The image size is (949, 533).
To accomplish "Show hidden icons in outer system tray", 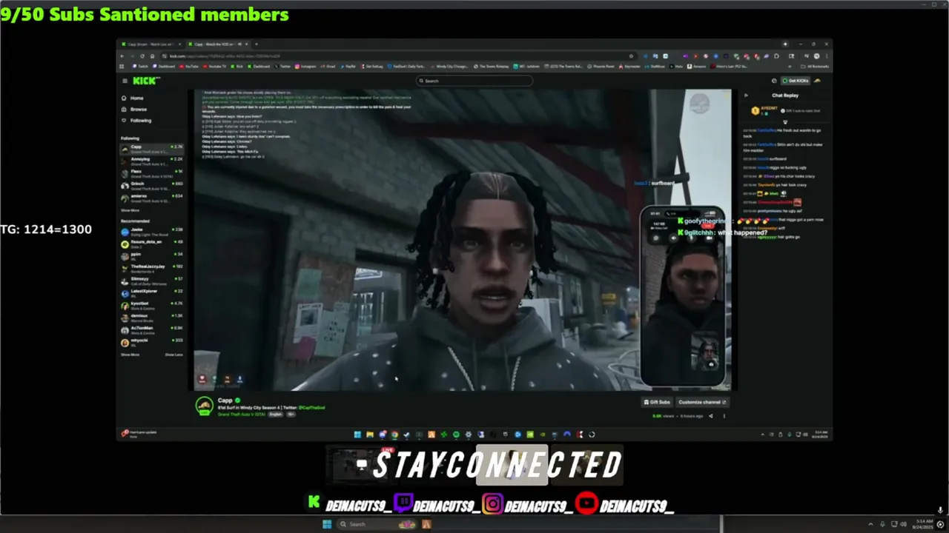I will coord(870,524).
